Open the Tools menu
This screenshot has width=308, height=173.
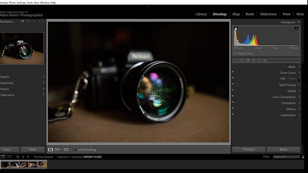coord(30,3)
